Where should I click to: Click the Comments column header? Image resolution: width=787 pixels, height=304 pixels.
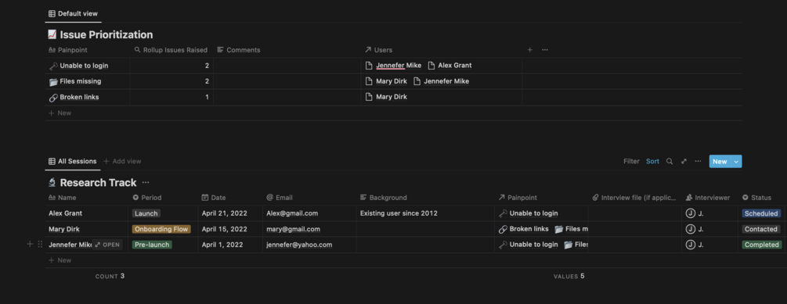tap(238, 50)
